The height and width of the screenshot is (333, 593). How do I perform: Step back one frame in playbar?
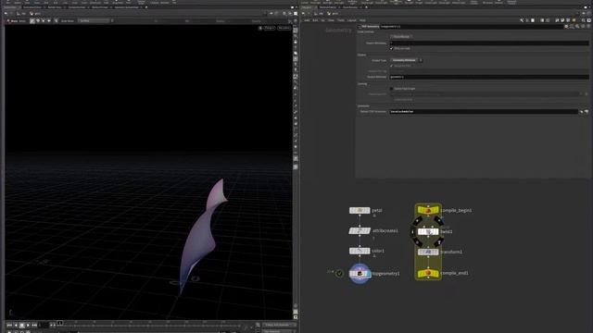[x=16, y=325]
